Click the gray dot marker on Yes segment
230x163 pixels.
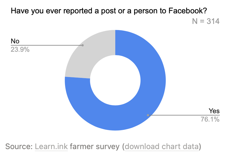(148, 115)
